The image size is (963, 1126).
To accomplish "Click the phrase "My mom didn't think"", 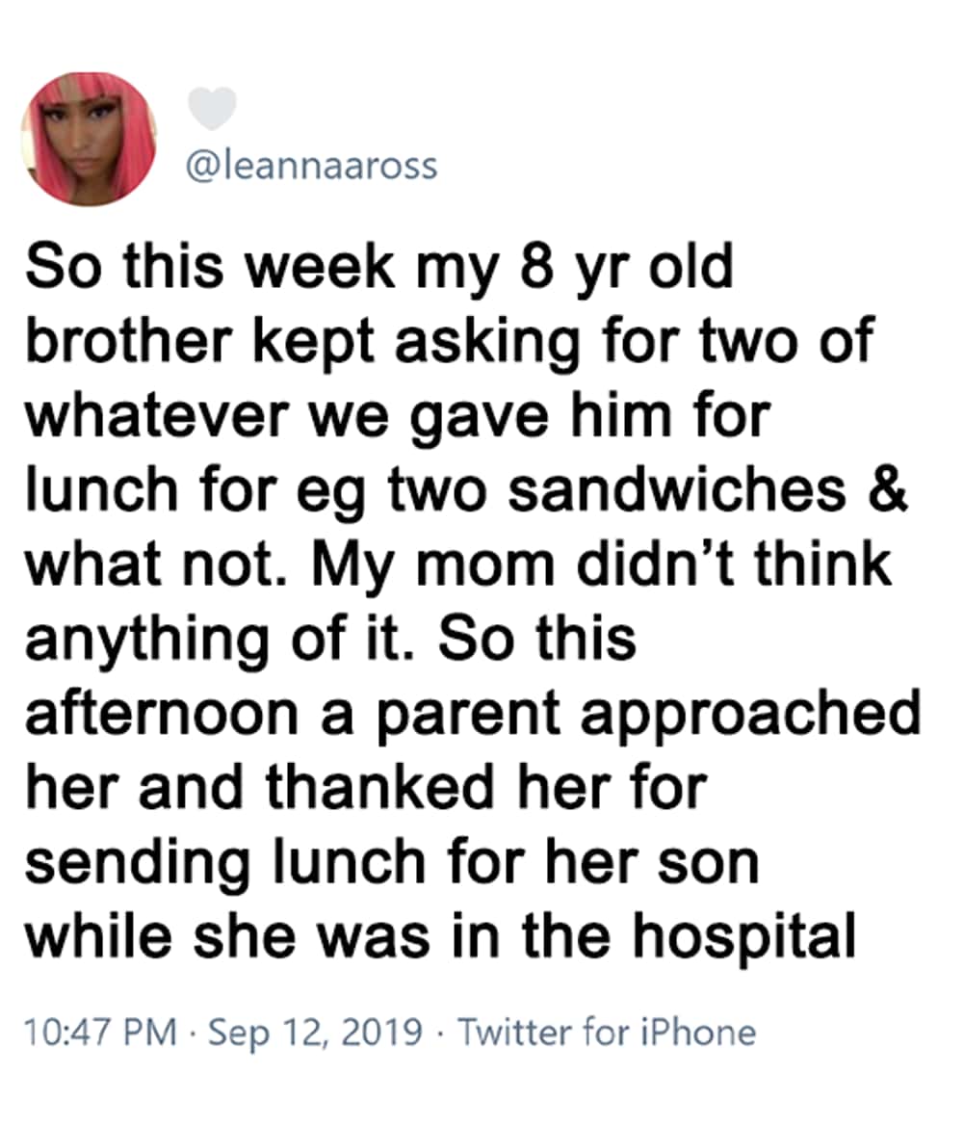I will 601,565.
